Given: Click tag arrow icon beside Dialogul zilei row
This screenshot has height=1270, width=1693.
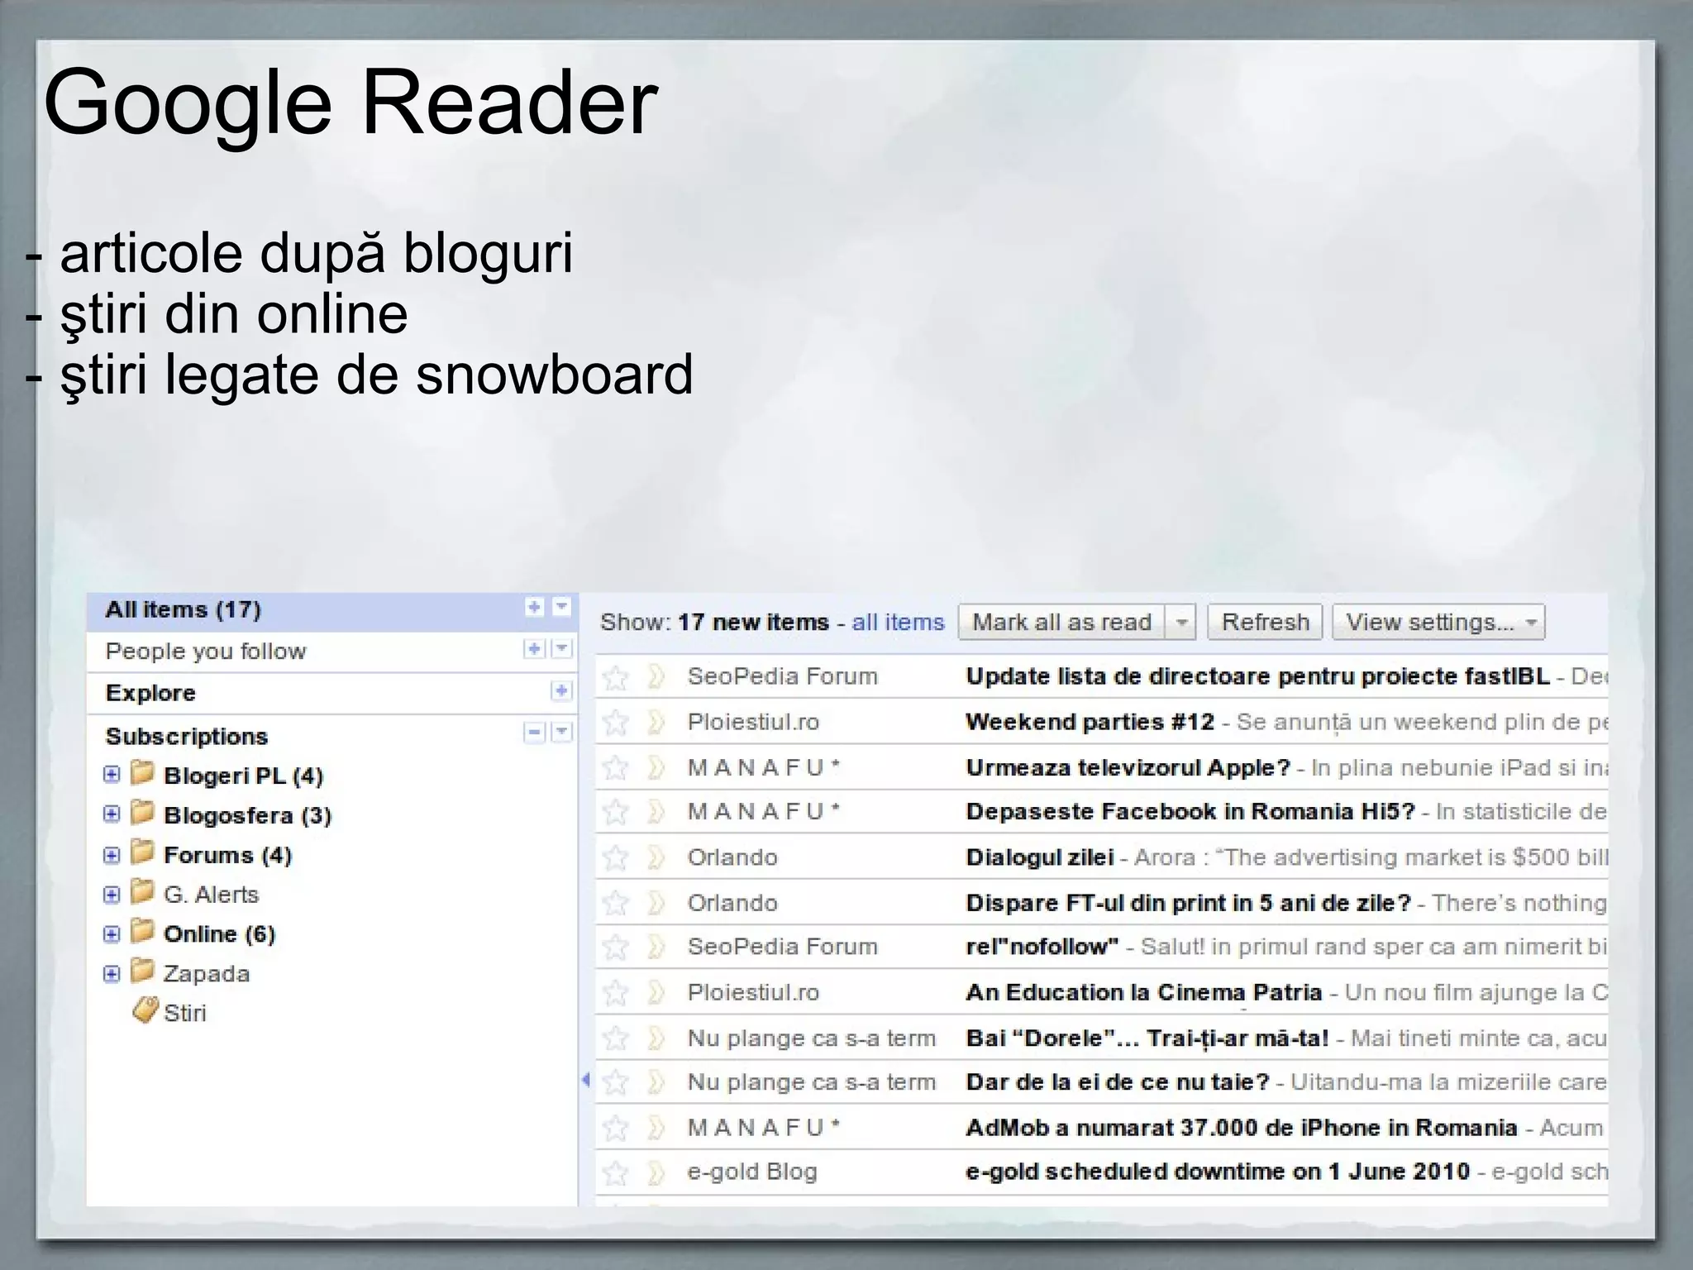Looking at the screenshot, I should (656, 857).
